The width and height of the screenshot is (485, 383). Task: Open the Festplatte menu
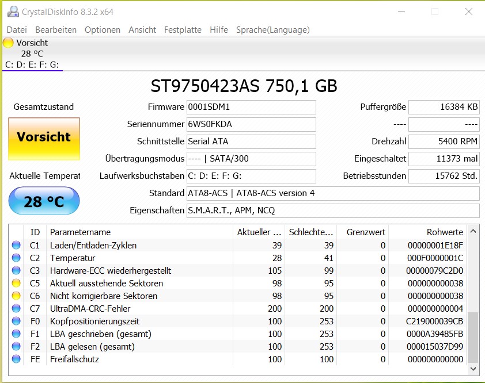click(183, 30)
